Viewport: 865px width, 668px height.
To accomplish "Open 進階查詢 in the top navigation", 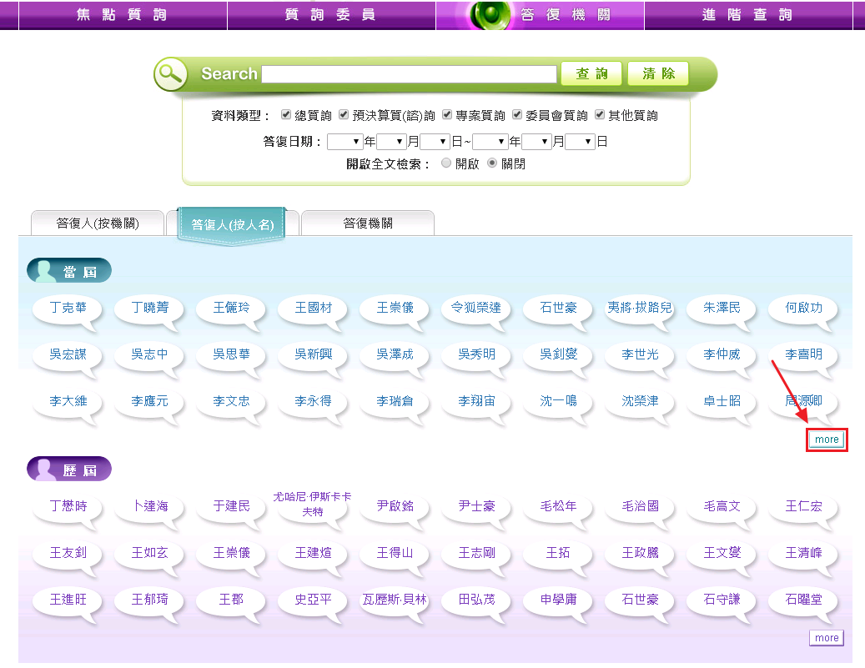I will tap(748, 15).
